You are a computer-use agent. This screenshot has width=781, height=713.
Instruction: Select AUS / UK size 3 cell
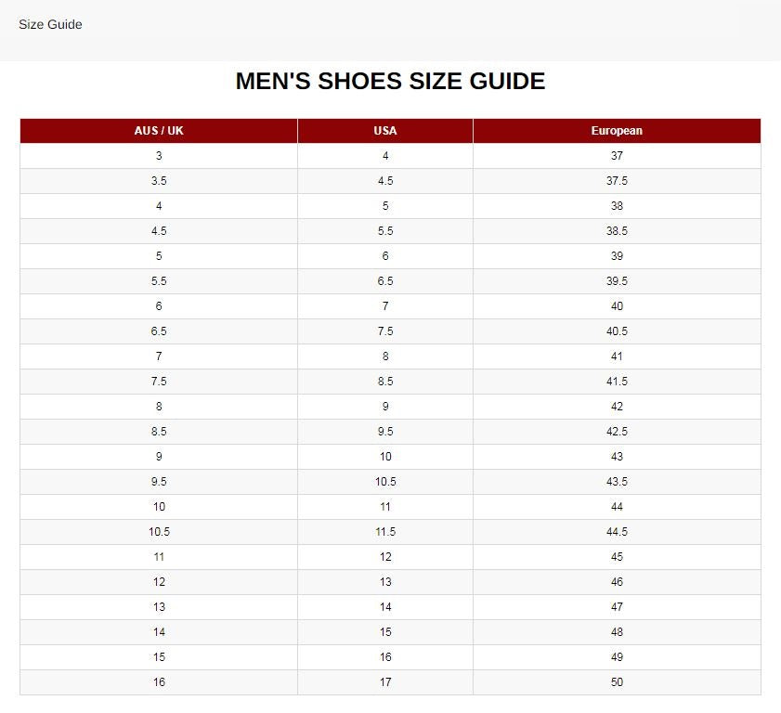158,156
